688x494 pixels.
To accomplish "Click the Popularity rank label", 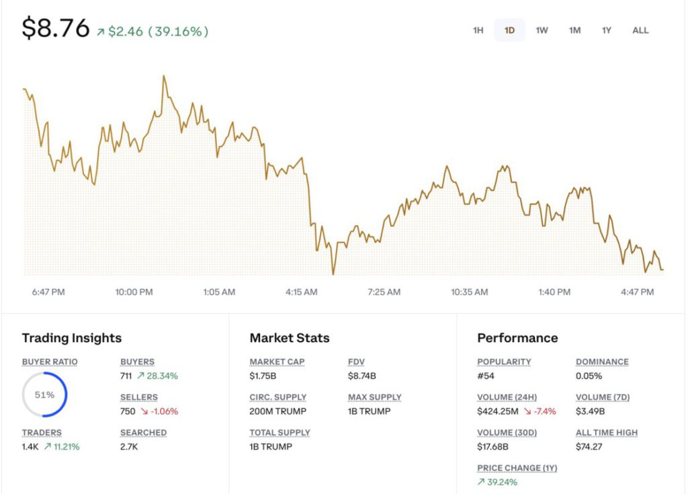I will [x=504, y=362].
